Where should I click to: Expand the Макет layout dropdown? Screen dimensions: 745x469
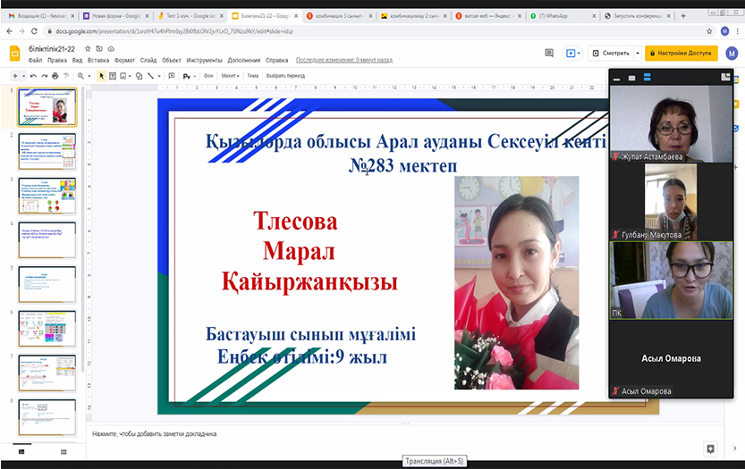(231, 76)
